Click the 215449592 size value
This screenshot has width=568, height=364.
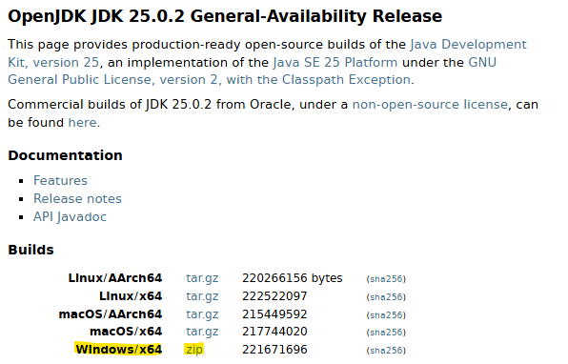pyautogui.click(x=274, y=314)
